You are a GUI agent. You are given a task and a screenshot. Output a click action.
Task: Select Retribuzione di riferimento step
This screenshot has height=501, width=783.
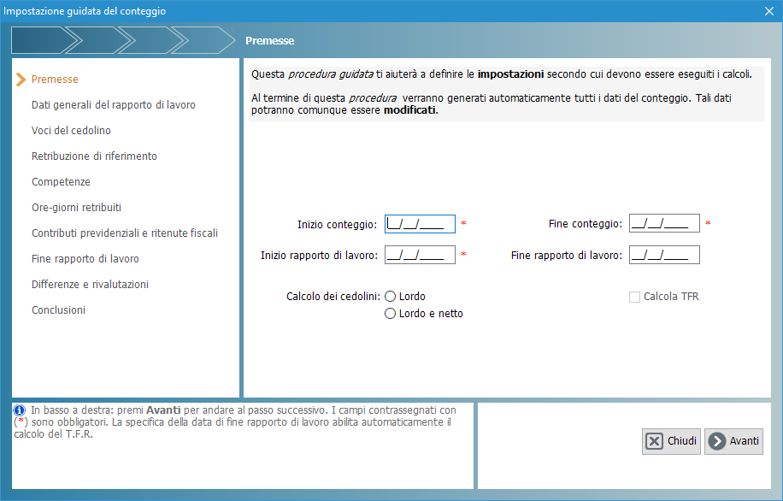click(94, 156)
